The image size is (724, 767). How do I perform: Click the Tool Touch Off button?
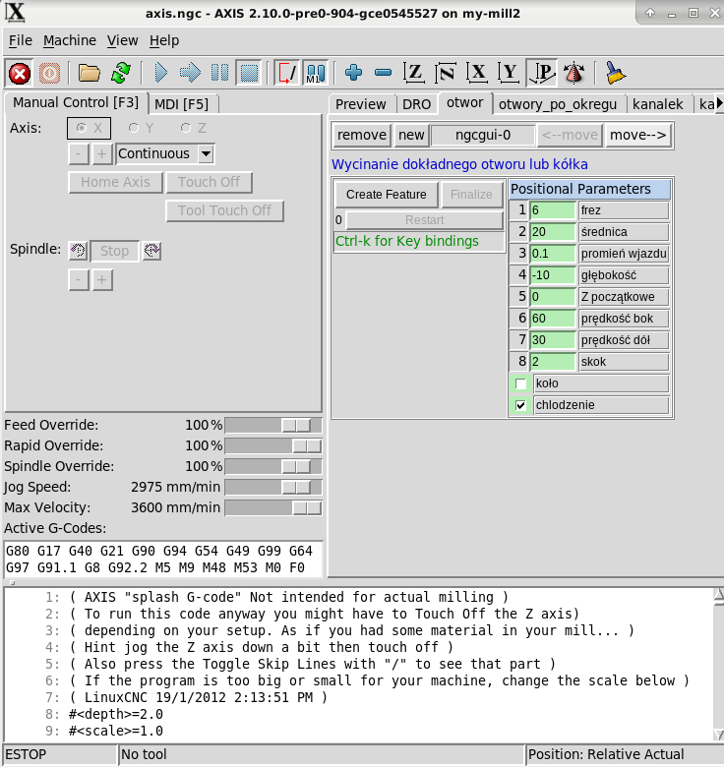[224, 210]
